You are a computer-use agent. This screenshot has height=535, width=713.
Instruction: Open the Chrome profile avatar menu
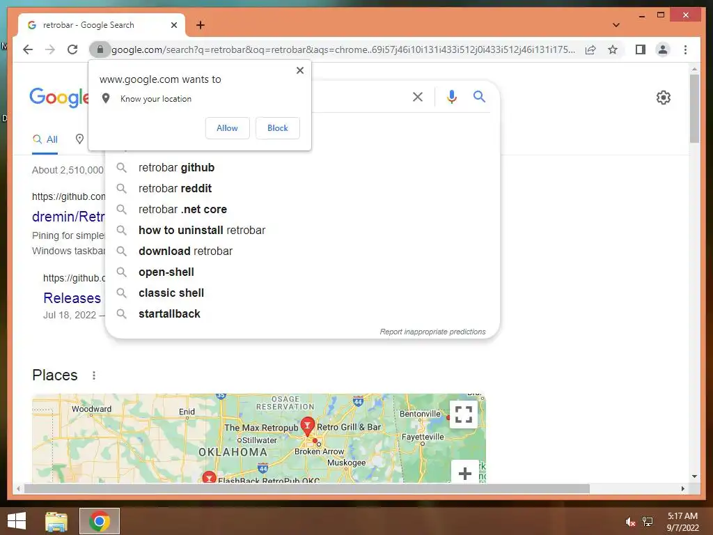(663, 49)
